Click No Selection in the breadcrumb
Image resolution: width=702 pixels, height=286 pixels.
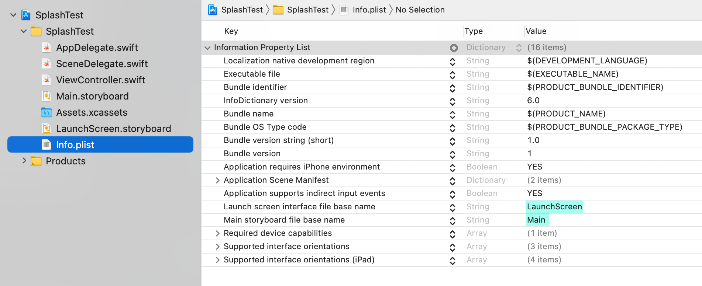pyautogui.click(x=420, y=10)
